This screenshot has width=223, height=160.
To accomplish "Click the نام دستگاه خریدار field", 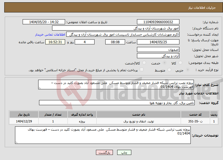I will pyautogui.click(x=116, y=28).
